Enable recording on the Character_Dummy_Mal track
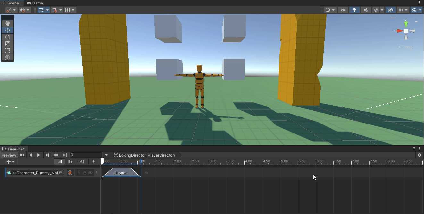424x214 pixels. click(x=70, y=173)
